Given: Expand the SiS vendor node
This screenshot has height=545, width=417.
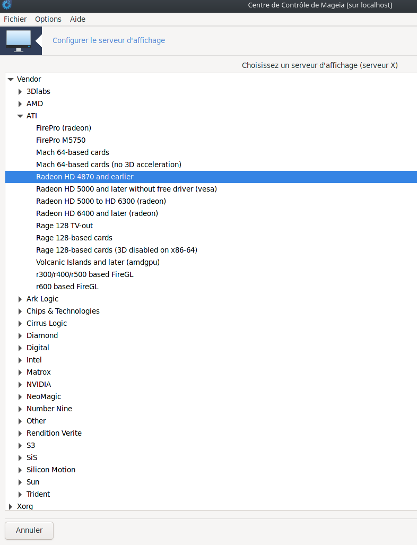Looking at the screenshot, I should [20, 458].
